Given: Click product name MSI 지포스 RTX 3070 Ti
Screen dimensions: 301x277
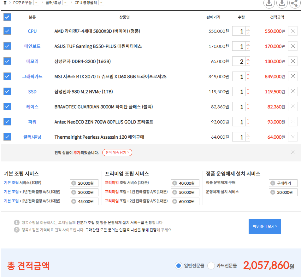Looking at the screenshot, I should coord(110,77).
